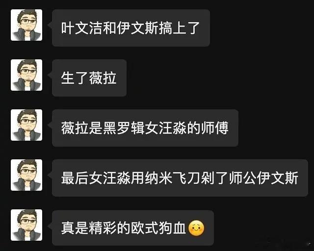
Task: Click 搞上了 at end of first message
Action: tap(179, 28)
